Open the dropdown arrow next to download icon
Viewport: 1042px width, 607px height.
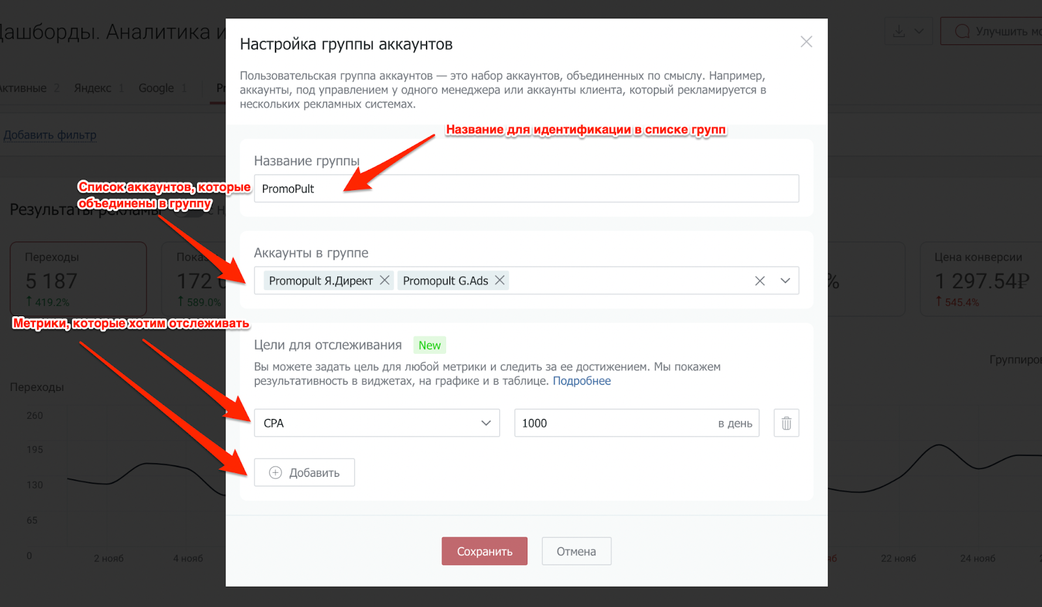pyautogui.click(x=919, y=31)
